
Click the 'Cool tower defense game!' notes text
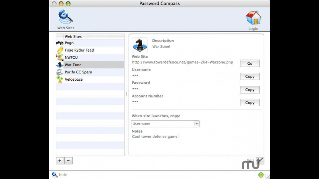pyautogui.click(x=155, y=137)
